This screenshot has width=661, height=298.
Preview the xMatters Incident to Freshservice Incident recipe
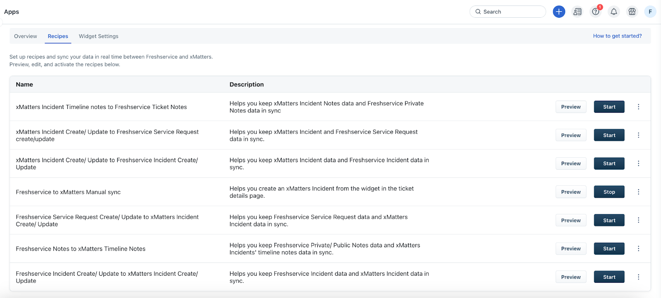point(571,163)
